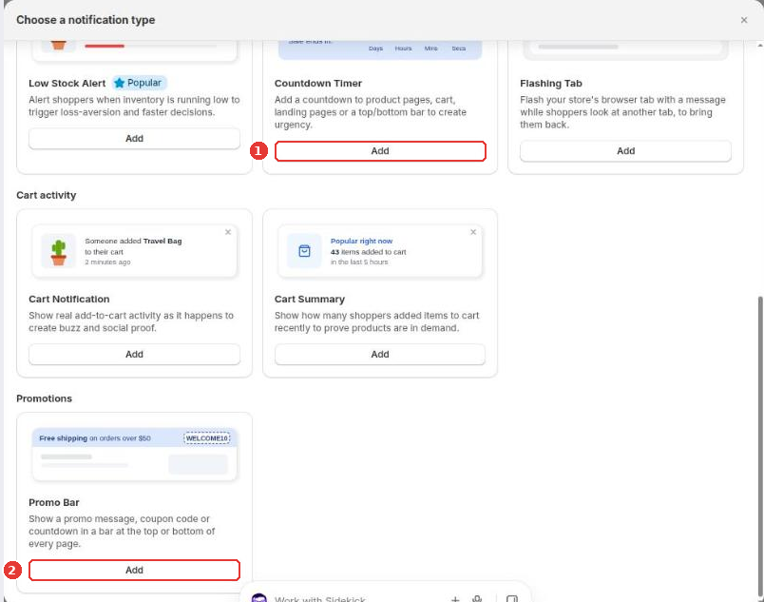Screen dimensions: 764x602
Task: Click the Cart Notification description text
Action: click(131, 321)
